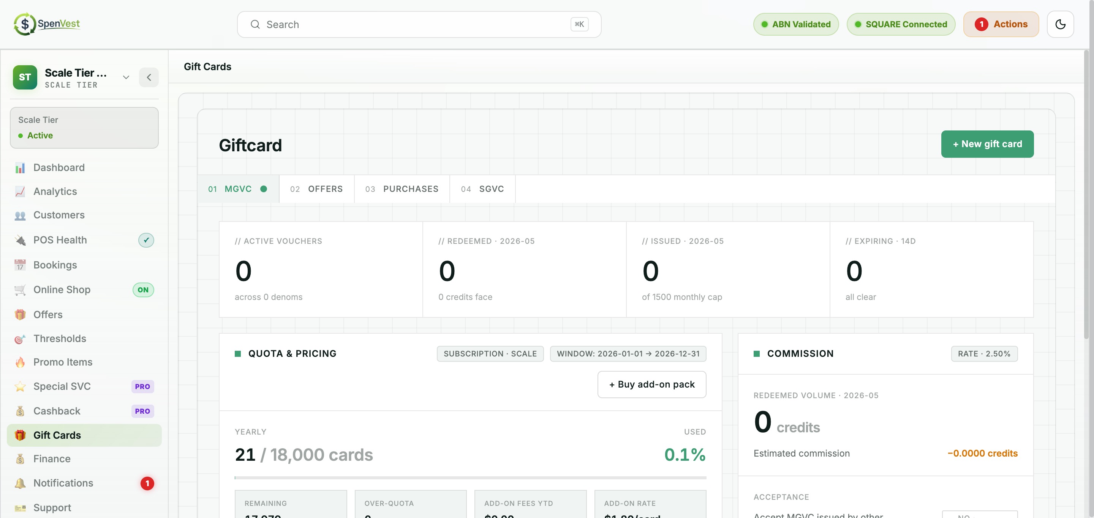Open Support via its sidebar icon
This screenshot has height=518, width=1094.
20,508
